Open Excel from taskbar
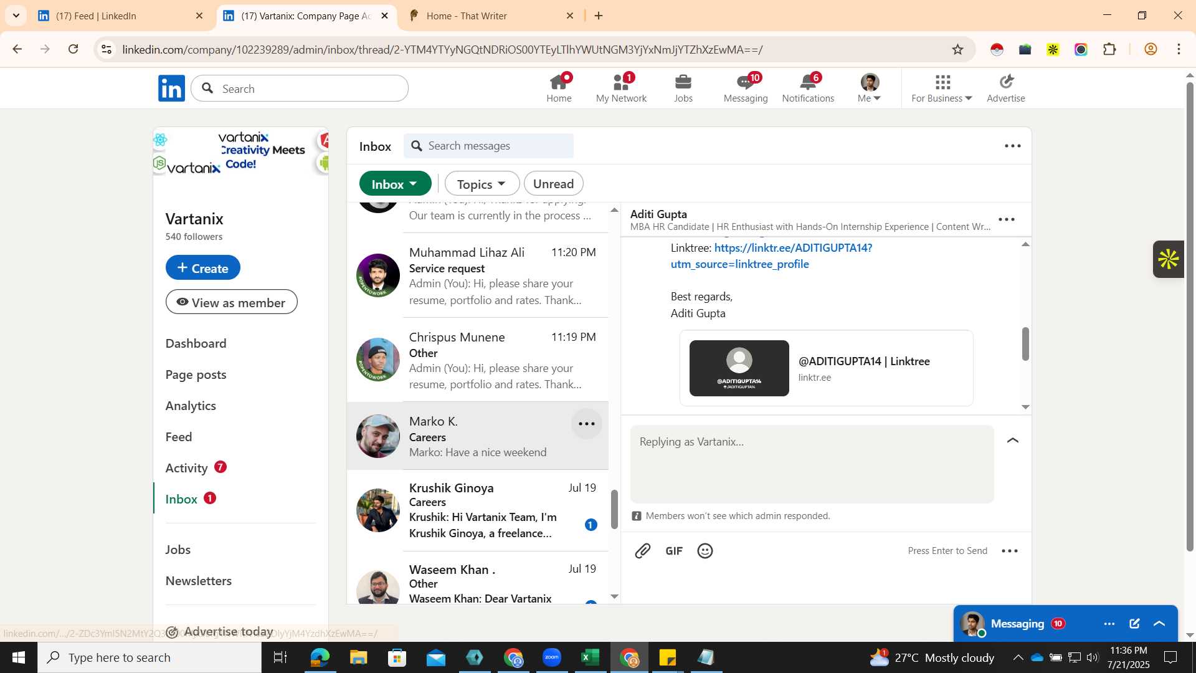The image size is (1196, 673). pyautogui.click(x=590, y=657)
